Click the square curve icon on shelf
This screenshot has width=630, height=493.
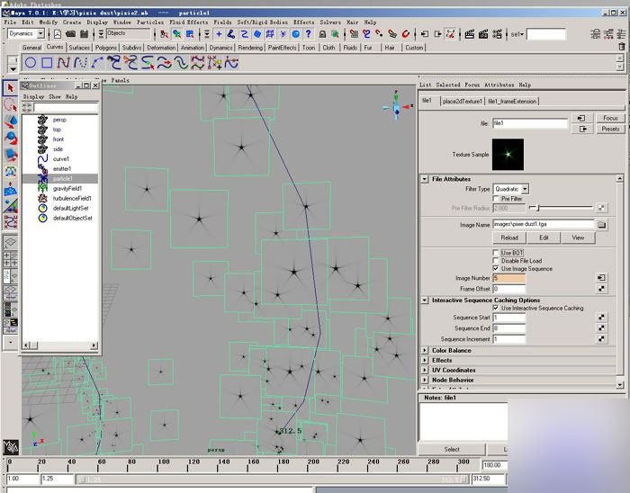(x=47, y=63)
